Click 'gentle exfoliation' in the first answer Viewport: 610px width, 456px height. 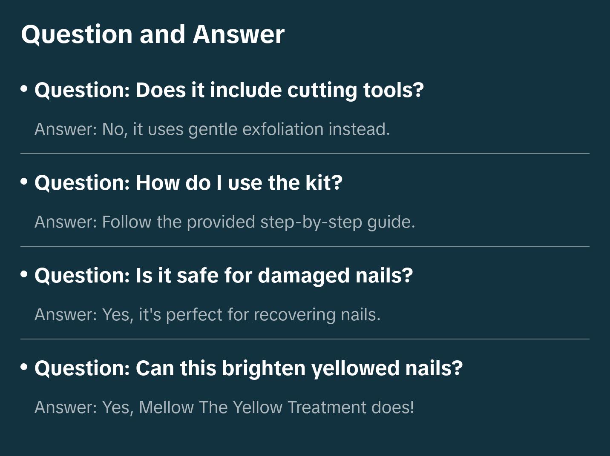(256, 129)
